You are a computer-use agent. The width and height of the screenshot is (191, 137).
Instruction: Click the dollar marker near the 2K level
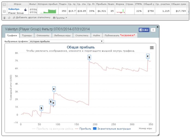click(51, 102)
